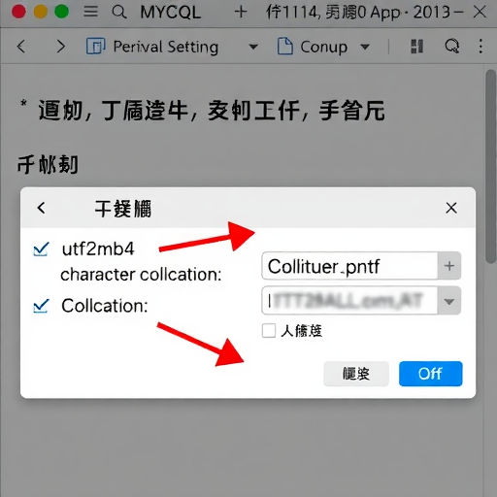The image size is (497, 497).
Task: Enable the unchecked box below the collation field
Action: pos(269,331)
